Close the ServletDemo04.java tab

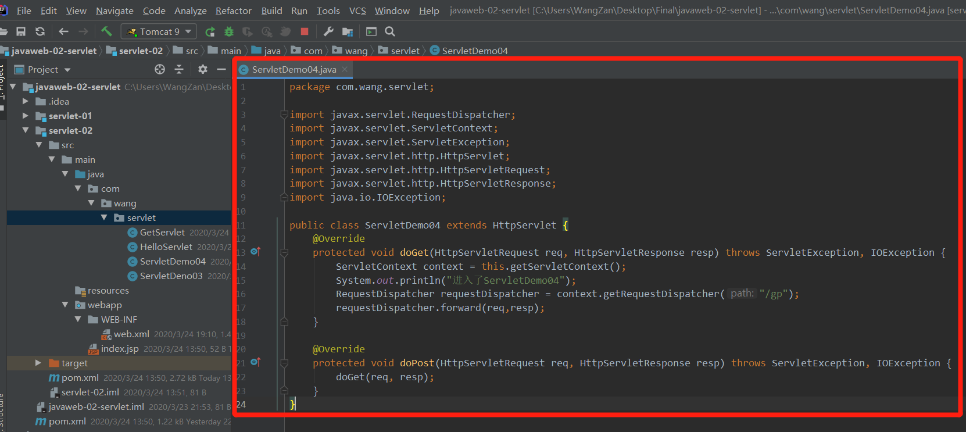345,69
